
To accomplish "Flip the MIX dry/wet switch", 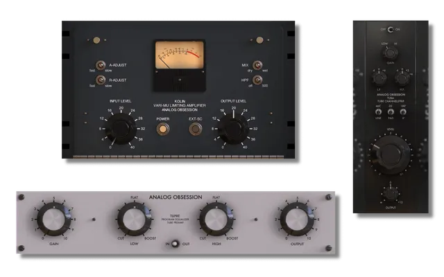I will coord(257,66).
